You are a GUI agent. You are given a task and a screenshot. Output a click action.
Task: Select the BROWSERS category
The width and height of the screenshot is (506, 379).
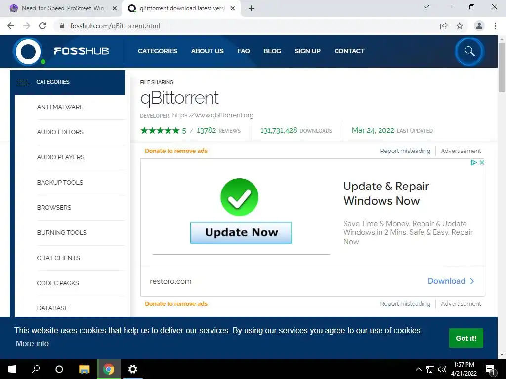tap(54, 208)
